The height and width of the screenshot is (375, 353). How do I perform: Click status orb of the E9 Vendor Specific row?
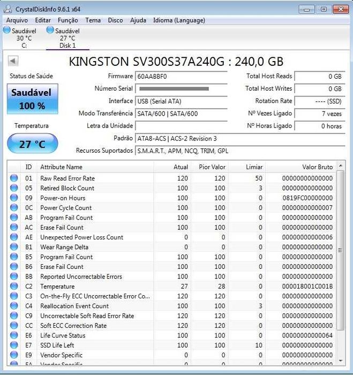pyautogui.click(x=14, y=355)
